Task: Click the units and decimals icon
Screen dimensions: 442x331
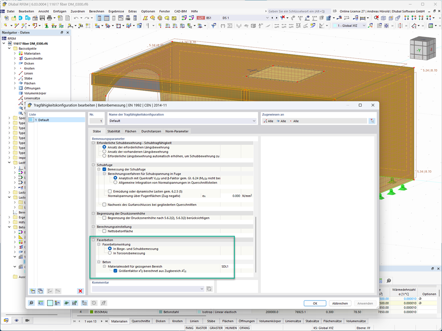Action: point(41,303)
